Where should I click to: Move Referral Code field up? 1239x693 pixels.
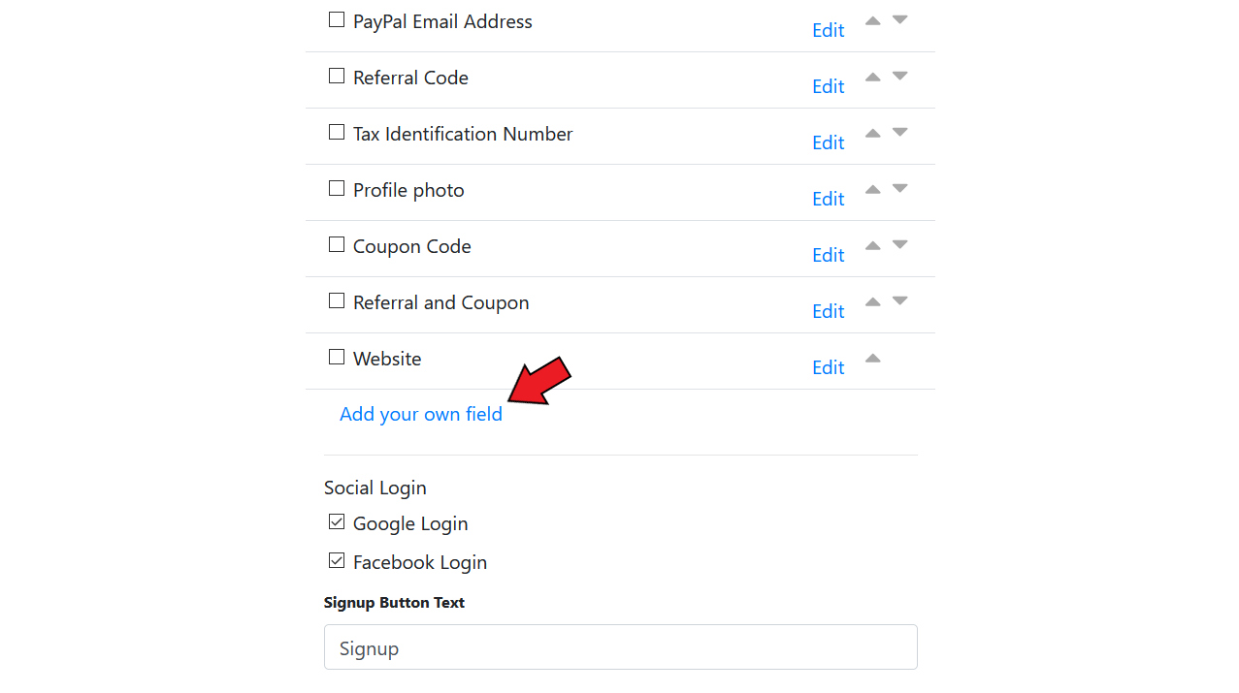point(872,77)
